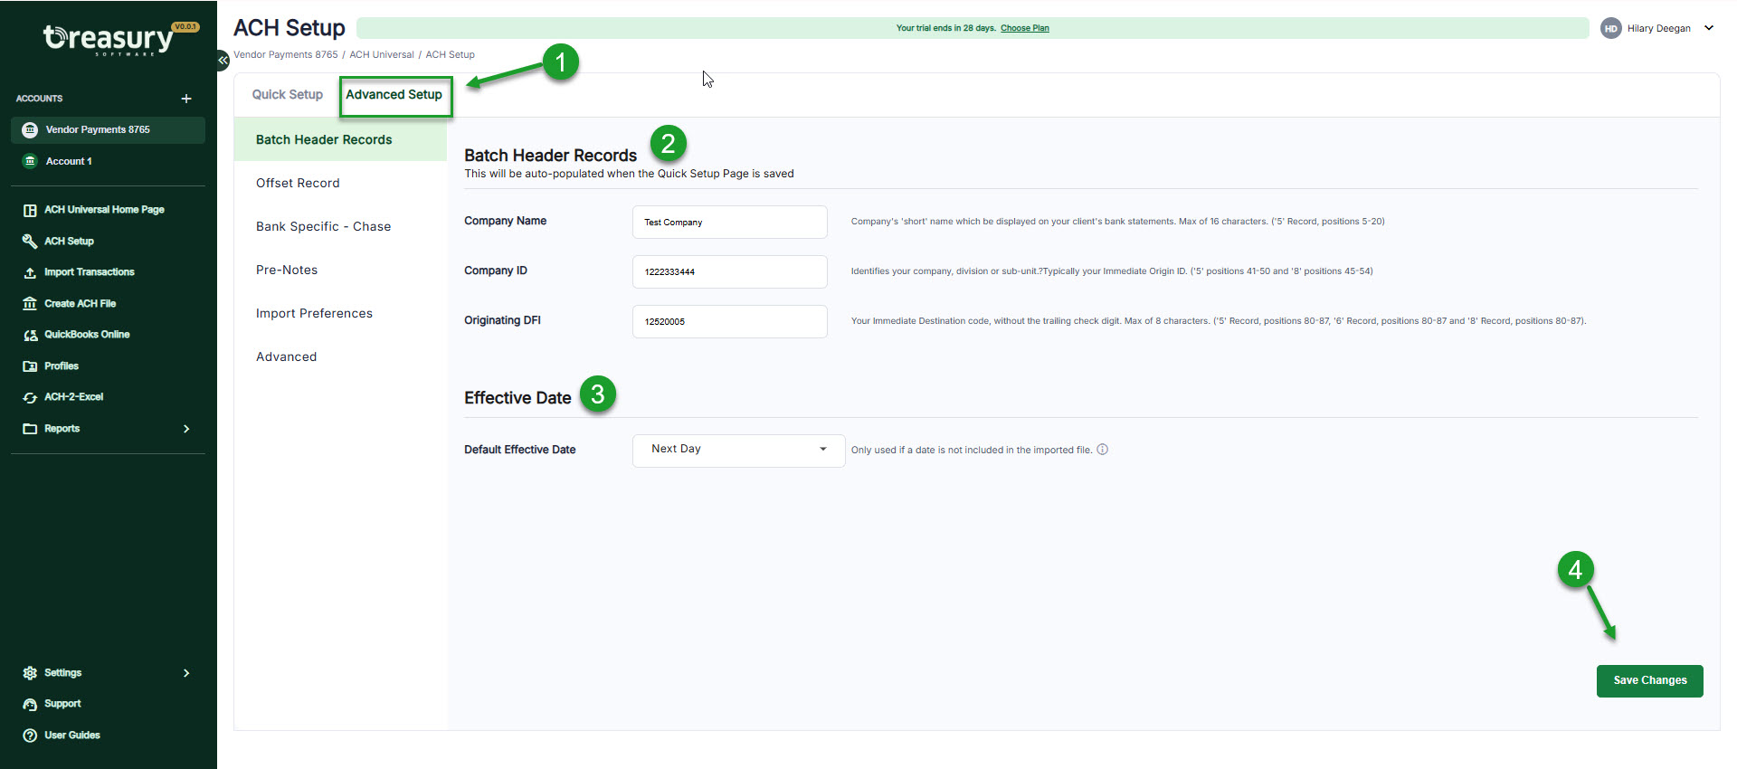The height and width of the screenshot is (769, 1737).
Task: Open the Hilary Deegan user menu chevron
Action: [1709, 28]
